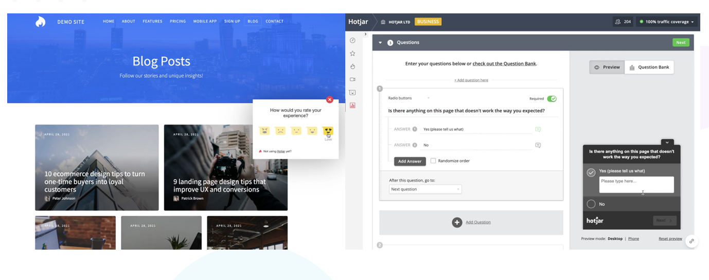The height and width of the screenshot is (280, 709).
Task: Click the Hotjar link in the rating popup
Action: pyautogui.click(x=281, y=151)
